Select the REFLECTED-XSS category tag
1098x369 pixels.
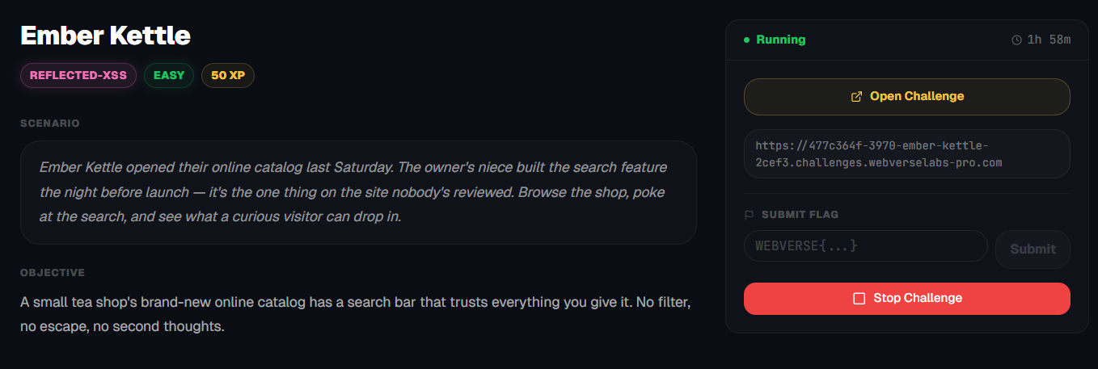pos(78,75)
